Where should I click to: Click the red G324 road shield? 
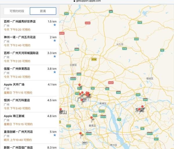[x=111, y=82]
